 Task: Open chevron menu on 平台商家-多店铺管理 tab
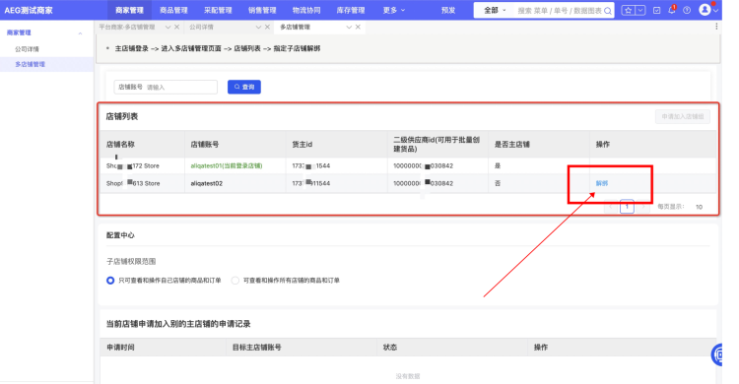168,28
